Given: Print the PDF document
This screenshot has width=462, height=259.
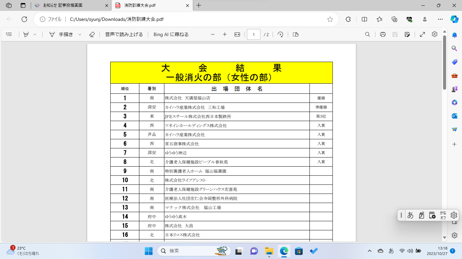Looking at the screenshot, I should pos(383,34).
